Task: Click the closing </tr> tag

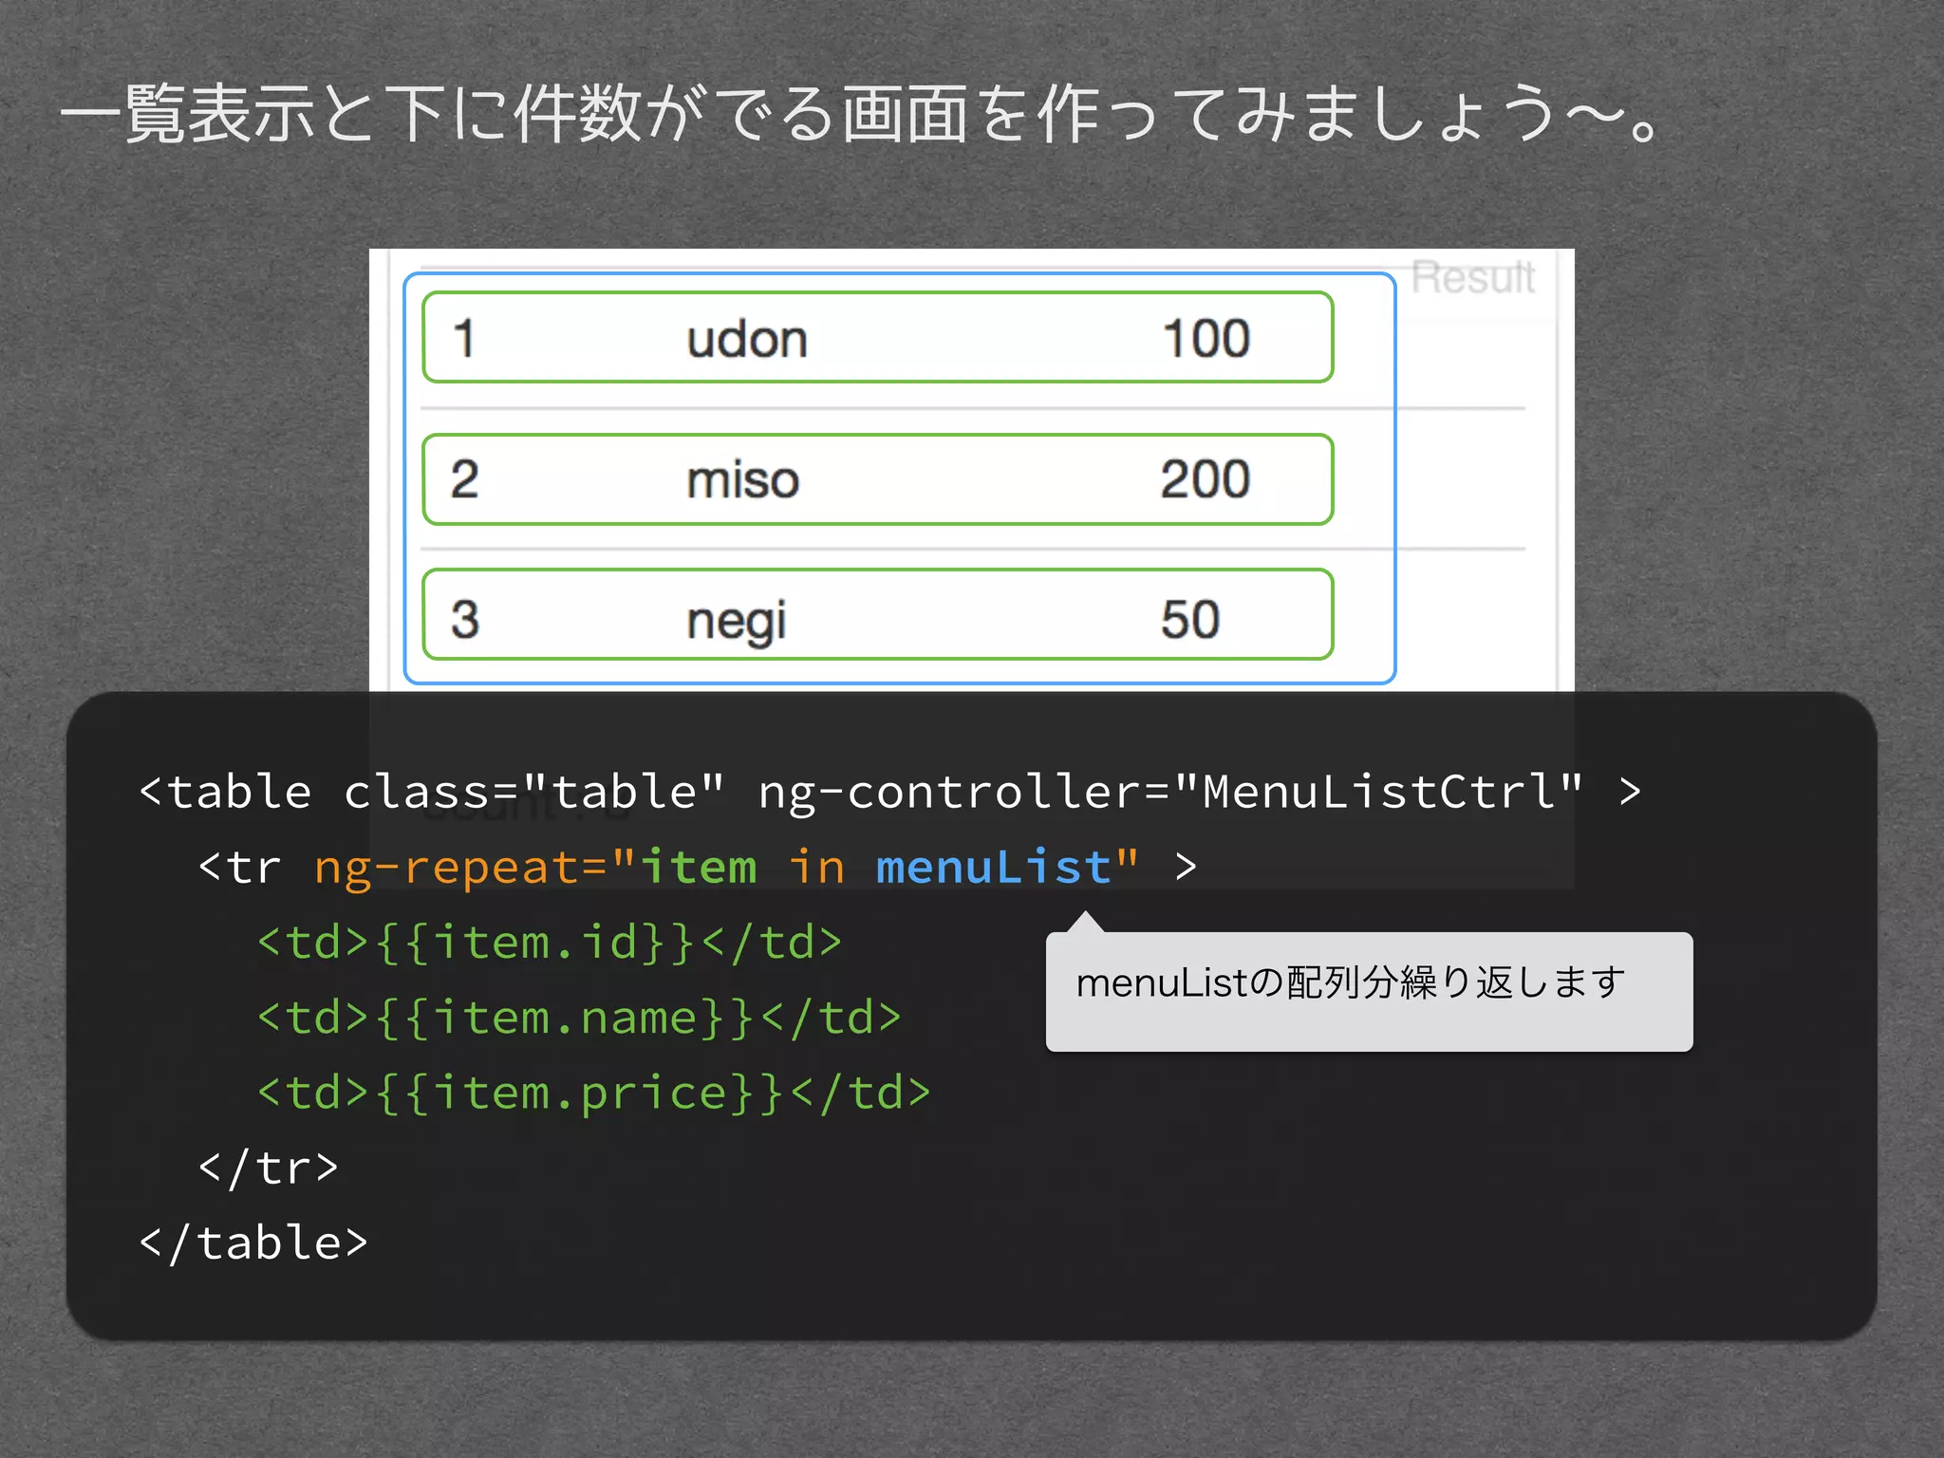Action: tap(269, 1168)
